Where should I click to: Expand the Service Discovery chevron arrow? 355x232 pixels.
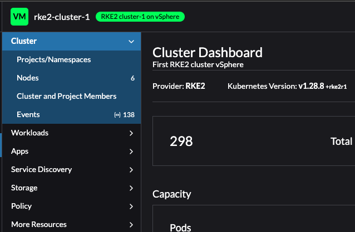tap(131, 170)
